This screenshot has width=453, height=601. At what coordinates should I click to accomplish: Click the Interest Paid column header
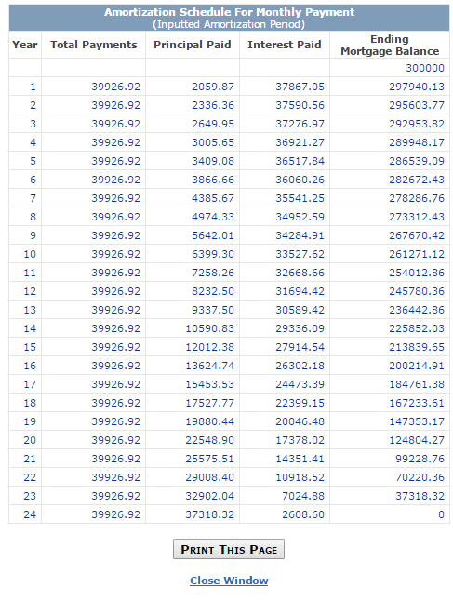click(x=285, y=45)
